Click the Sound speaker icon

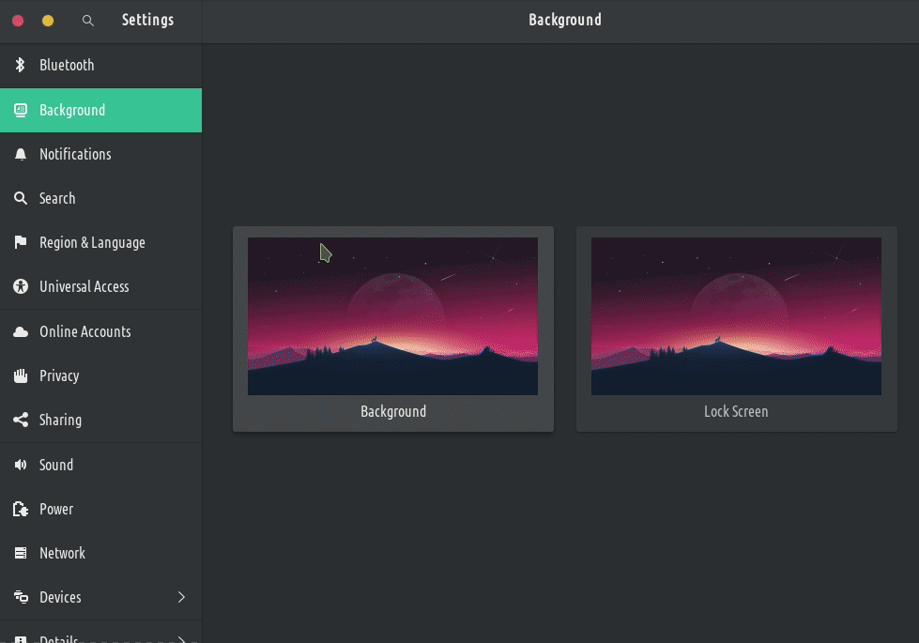point(20,466)
